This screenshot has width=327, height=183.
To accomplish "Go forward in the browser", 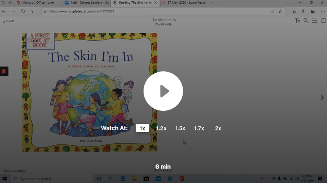I will point(13,11).
